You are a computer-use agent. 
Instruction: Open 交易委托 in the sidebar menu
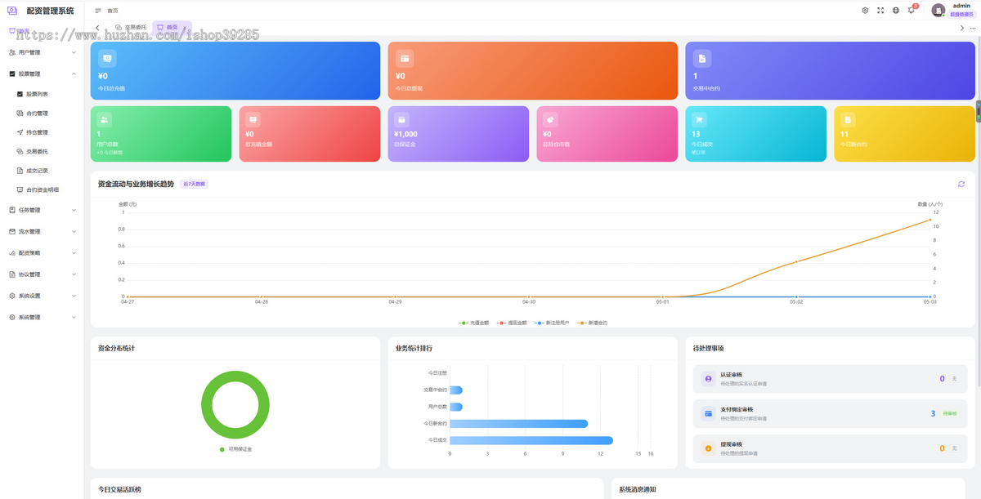pos(43,151)
